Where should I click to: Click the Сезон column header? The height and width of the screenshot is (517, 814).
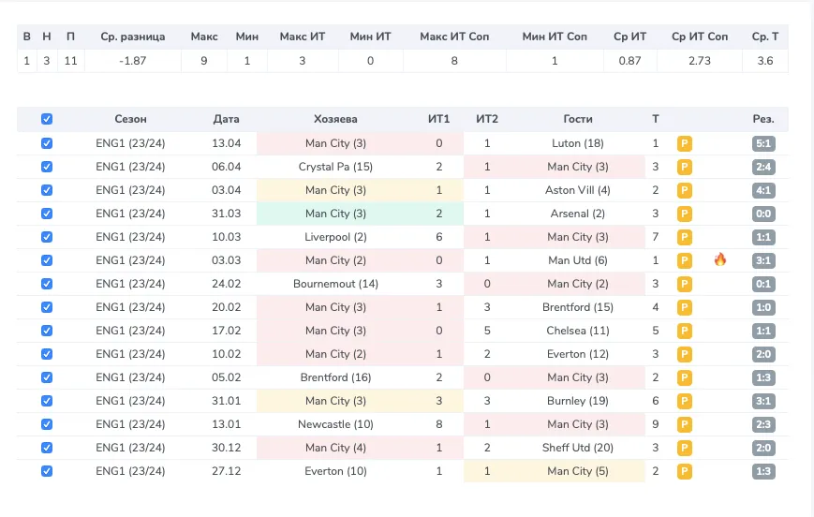130,119
